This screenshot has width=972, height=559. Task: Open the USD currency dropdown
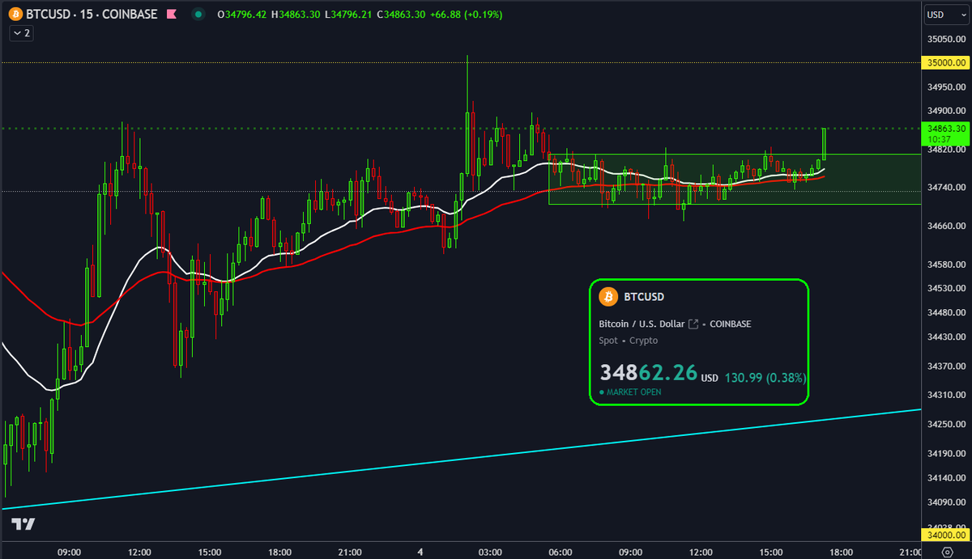tap(945, 14)
